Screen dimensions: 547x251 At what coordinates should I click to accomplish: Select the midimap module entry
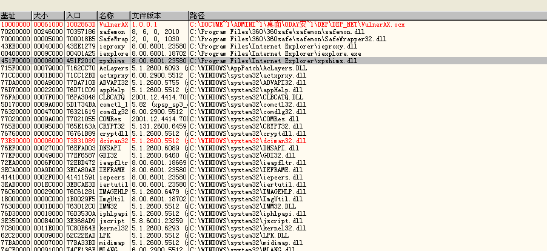113,243
